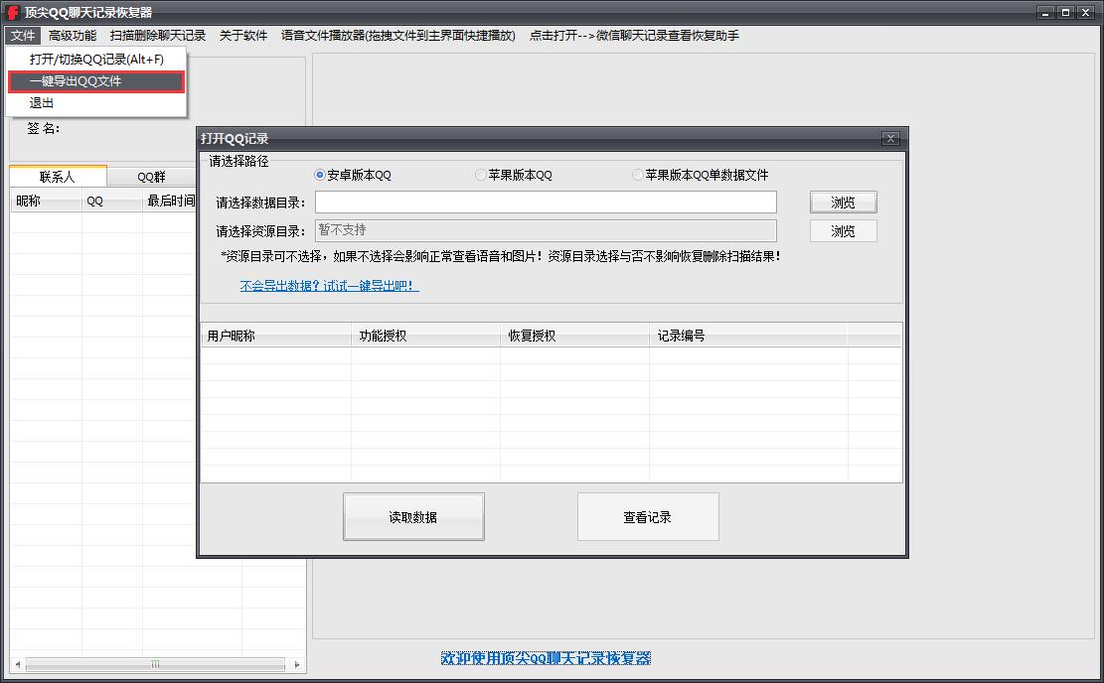Click the 请选择数据目录 path input field
Screen dimensions: 1104x683
[546, 202]
